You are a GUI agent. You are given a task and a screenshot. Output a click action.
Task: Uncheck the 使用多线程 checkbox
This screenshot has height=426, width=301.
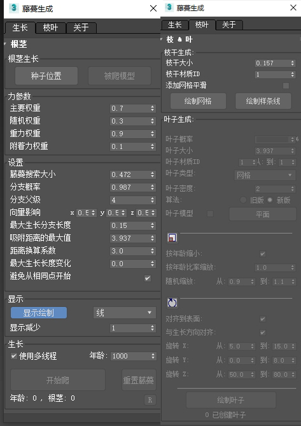14,355
